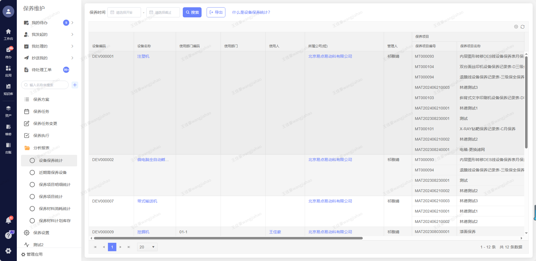The width and height of the screenshot is (536, 261).
Task: Click the 保养时间 start date field
Action: pos(124,12)
